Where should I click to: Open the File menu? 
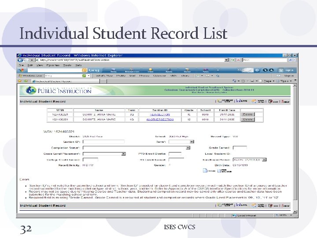click(21, 65)
